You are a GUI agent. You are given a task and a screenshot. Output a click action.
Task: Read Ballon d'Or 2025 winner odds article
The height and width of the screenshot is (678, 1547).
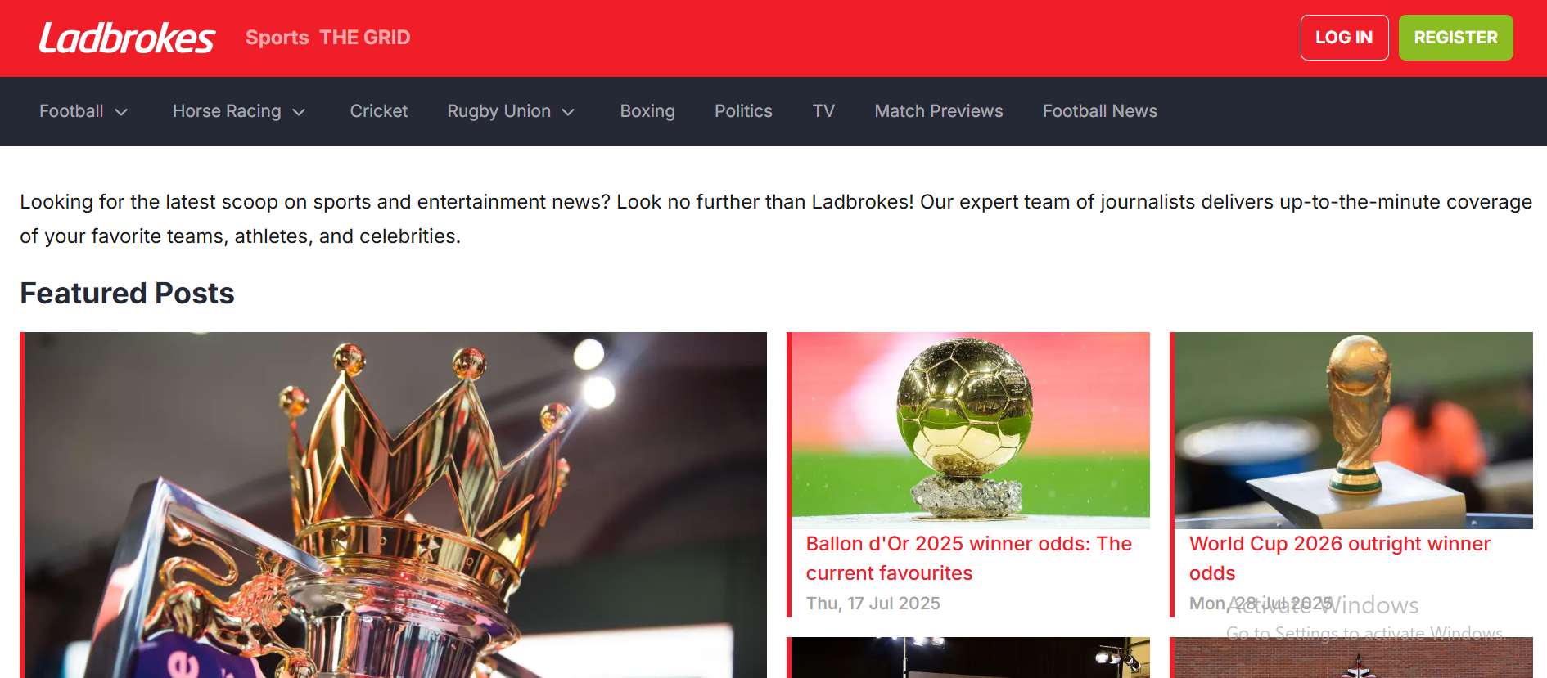[x=969, y=559]
